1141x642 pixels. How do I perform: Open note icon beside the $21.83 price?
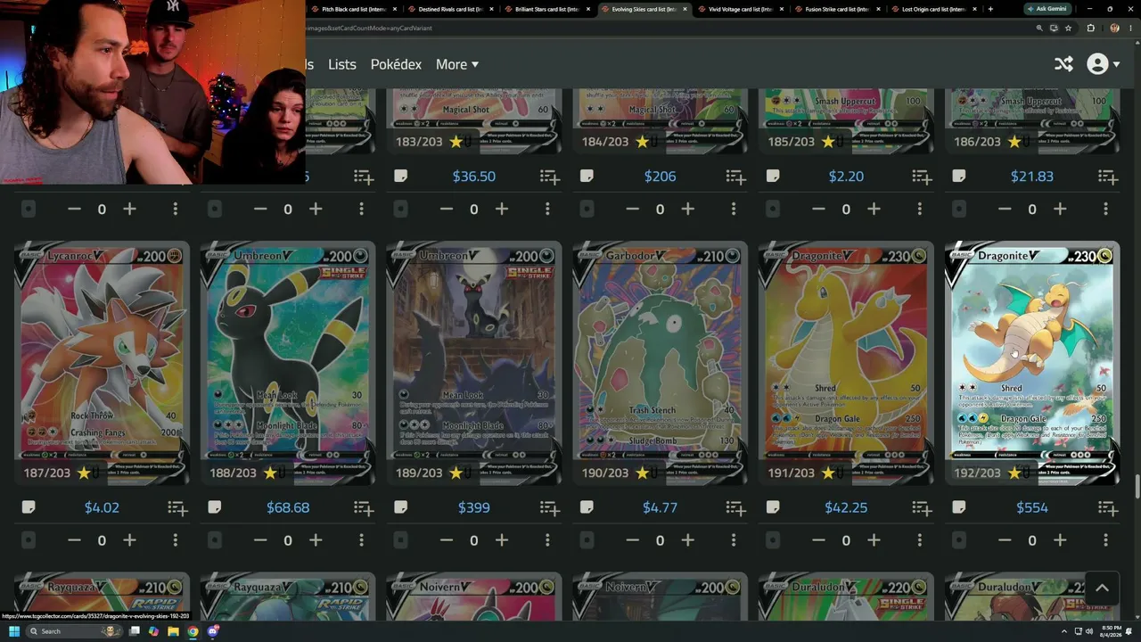click(x=959, y=176)
